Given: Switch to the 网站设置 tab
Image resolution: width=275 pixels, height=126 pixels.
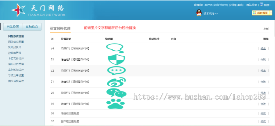Looking at the screenshot, I should 13,27.
